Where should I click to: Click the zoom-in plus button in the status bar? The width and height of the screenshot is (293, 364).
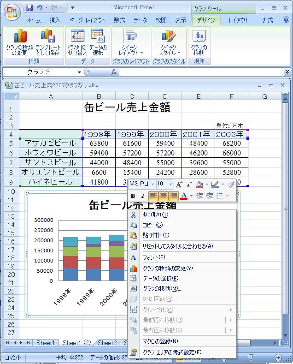[278, 358]
